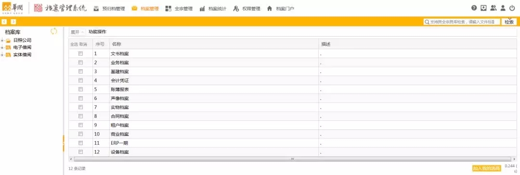Check the box for 声像档案 row
Screen dimensions: 520x175
click(80, 98)
